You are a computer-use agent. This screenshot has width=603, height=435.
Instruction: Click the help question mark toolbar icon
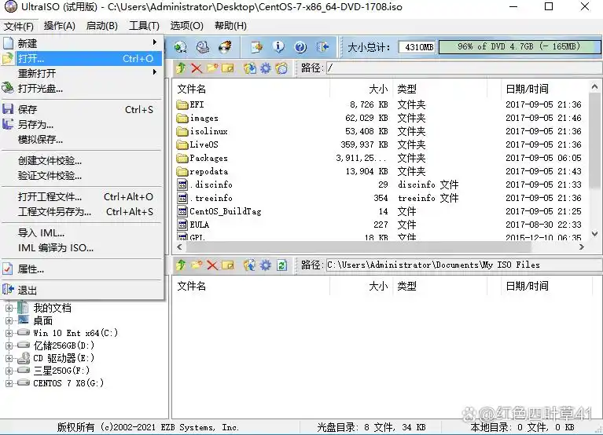coord(300,47)
